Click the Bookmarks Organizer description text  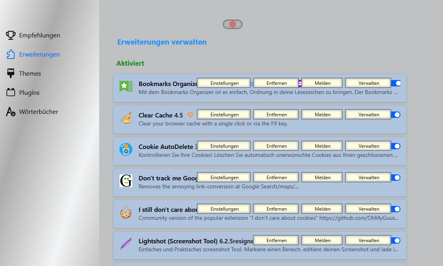(268, 92)
